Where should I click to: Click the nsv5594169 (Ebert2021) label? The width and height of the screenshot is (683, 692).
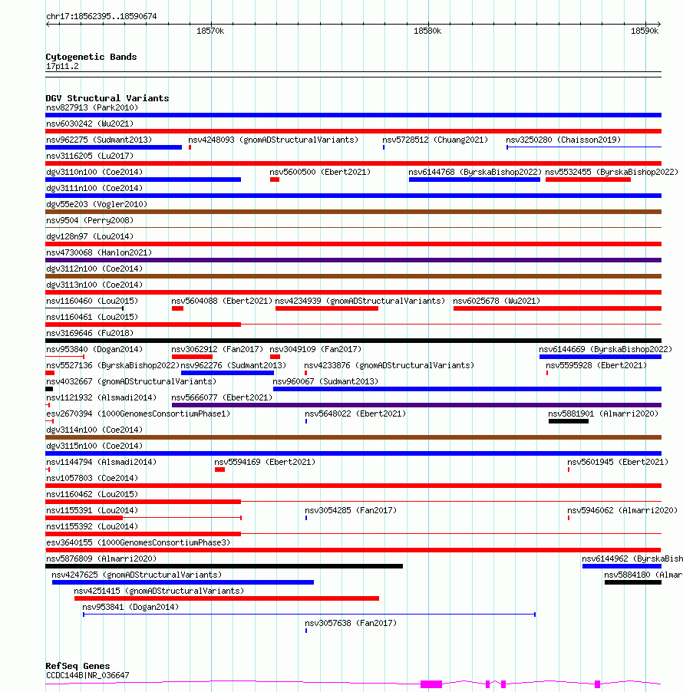tap(265, 462)
